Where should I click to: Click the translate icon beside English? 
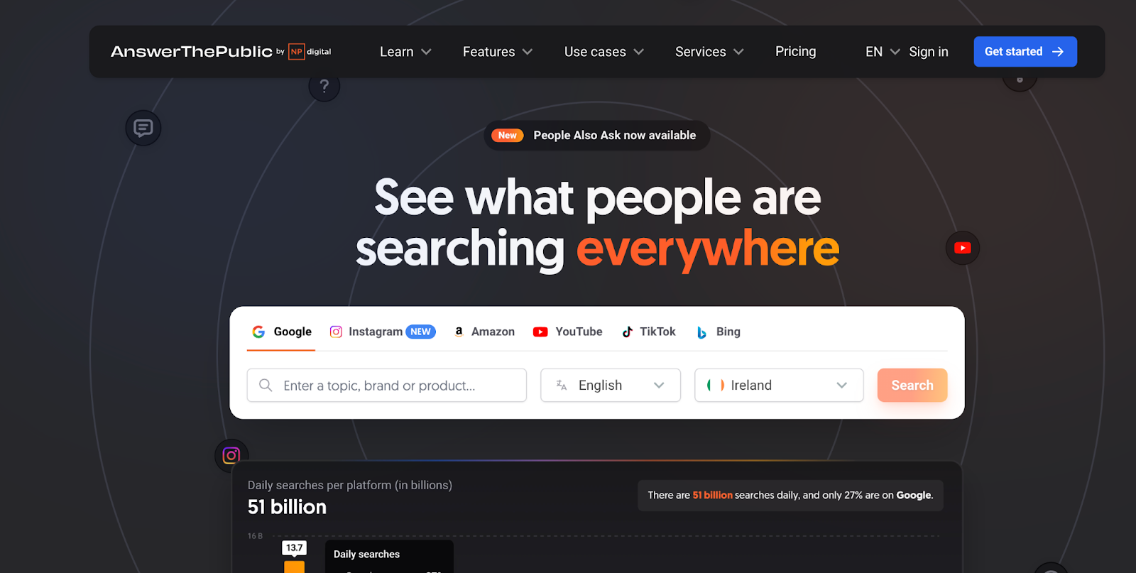click(562, 385)
